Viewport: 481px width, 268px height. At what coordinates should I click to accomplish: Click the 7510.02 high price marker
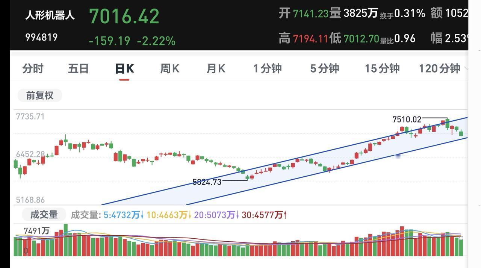click(407, 120)
